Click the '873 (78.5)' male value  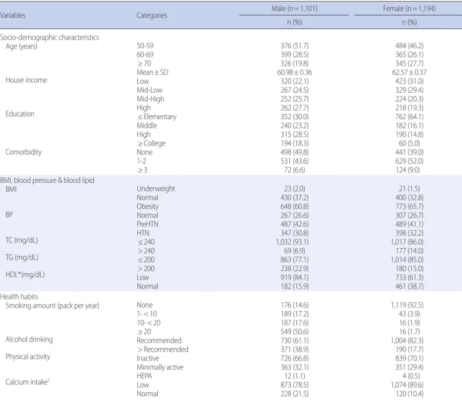(x=294, y=385)
